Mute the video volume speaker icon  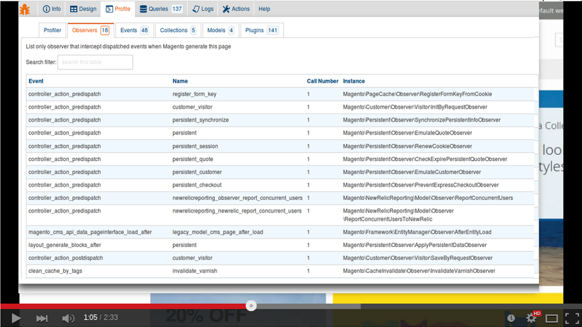68,318
